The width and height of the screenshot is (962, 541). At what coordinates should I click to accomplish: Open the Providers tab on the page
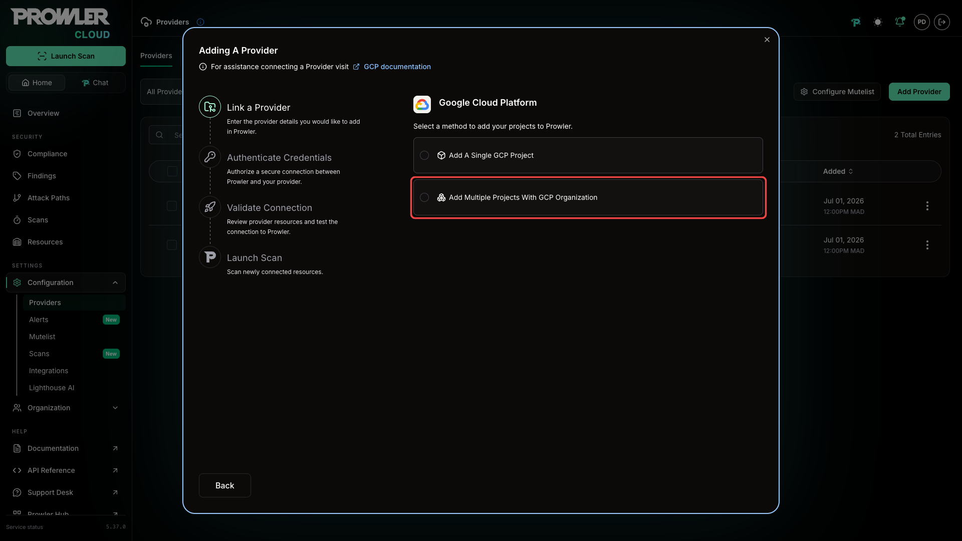pos(156,56)
